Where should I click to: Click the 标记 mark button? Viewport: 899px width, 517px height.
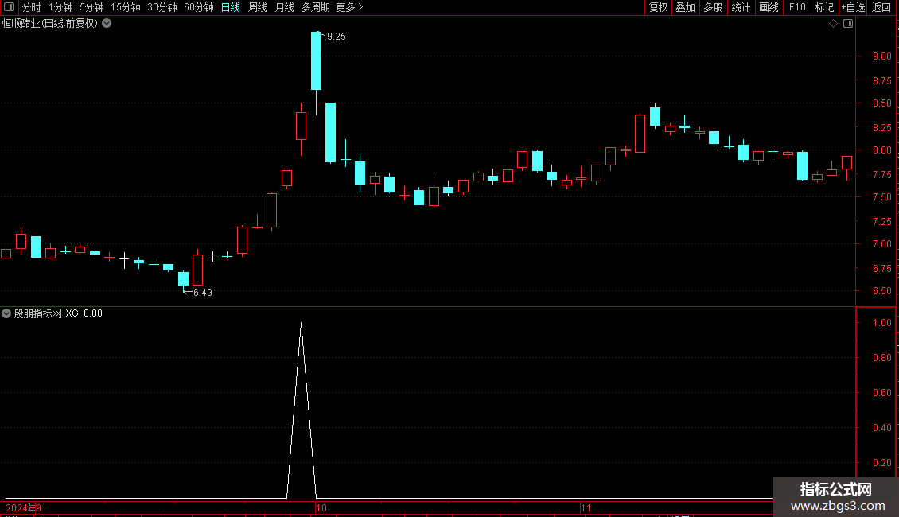coord(824,7)
